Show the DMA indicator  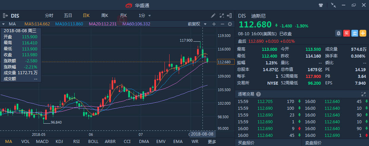[x=144, y=142]
